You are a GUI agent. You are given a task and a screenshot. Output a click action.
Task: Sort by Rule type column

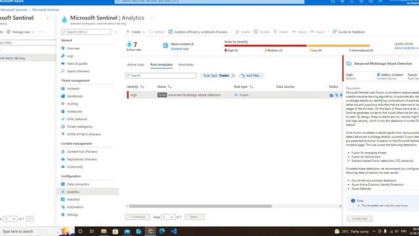click(x=244, y=87)
